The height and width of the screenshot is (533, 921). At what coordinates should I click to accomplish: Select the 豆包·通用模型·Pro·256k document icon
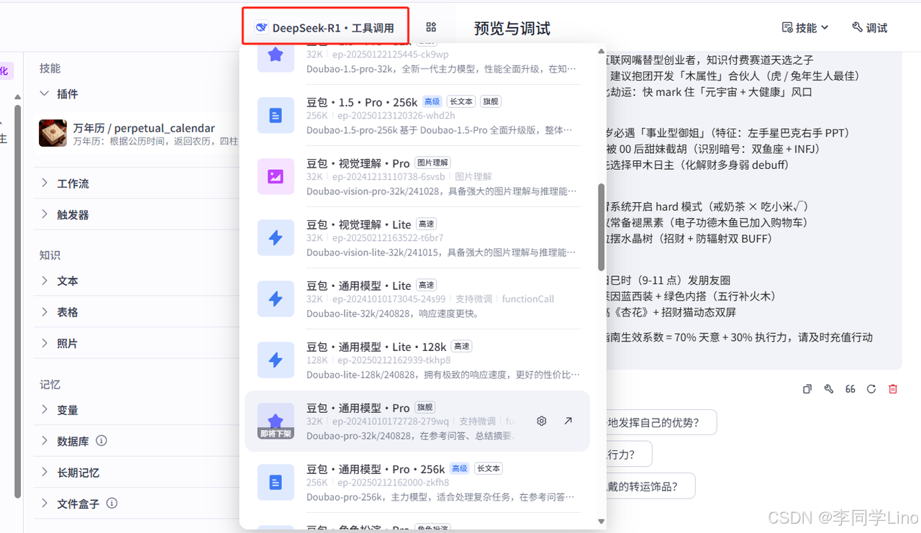[x=276, y=482]
